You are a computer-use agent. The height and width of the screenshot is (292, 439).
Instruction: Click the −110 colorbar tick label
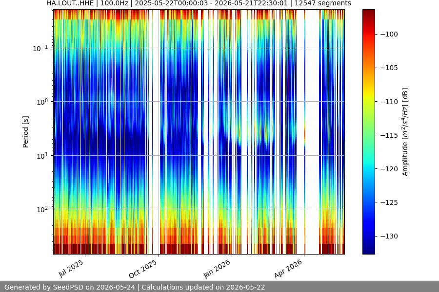[x=389, y=102]
